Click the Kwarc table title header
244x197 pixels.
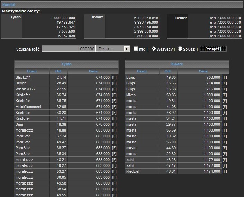coord(177,64)
